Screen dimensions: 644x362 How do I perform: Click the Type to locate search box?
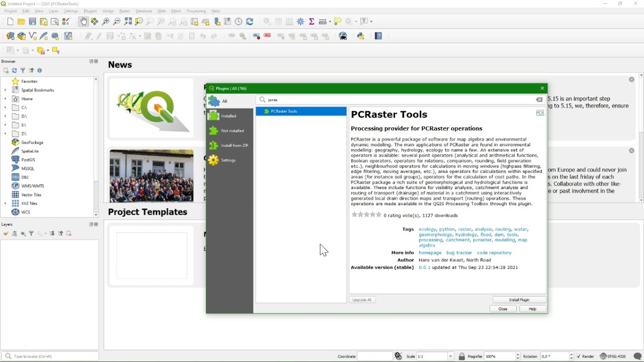[50, 356]
